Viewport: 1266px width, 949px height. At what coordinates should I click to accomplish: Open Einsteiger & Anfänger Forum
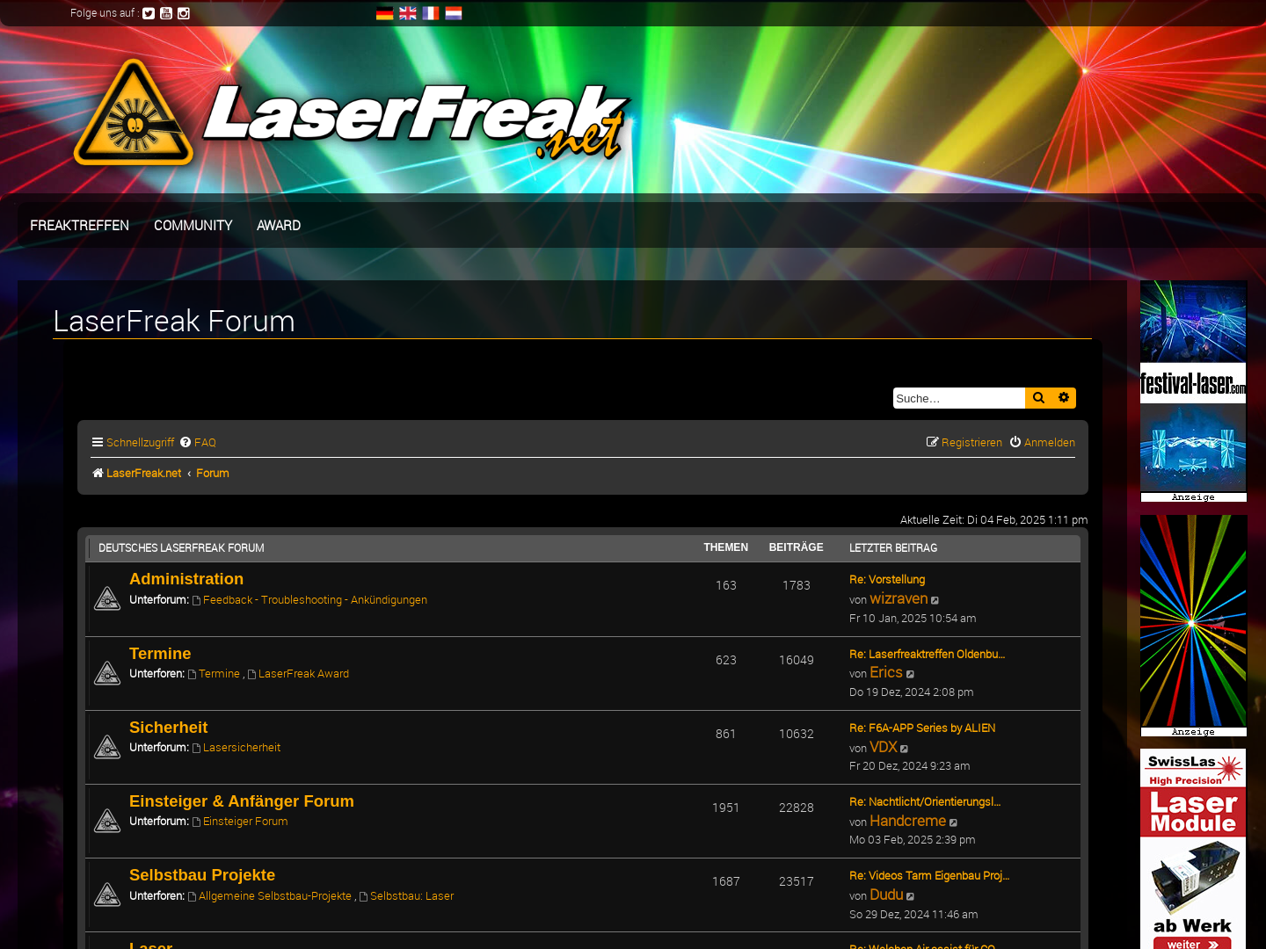tap(242, 801)
